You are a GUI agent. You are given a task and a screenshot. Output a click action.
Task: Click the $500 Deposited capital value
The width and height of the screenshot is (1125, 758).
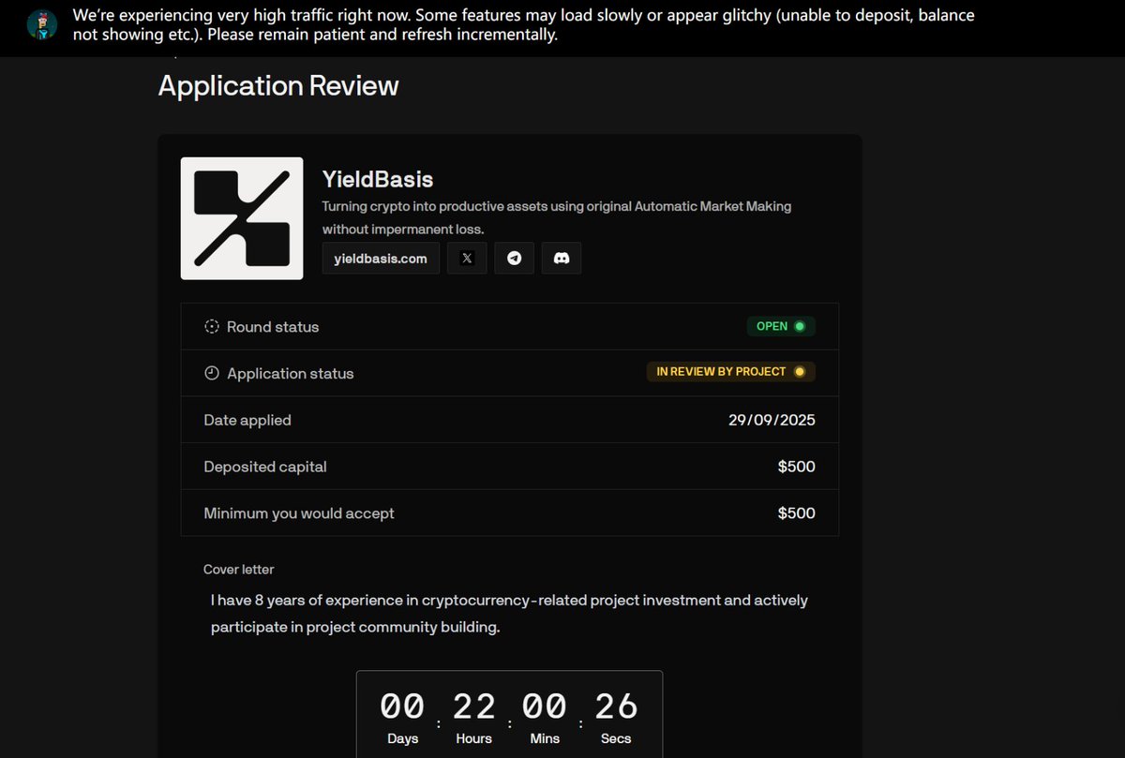coord(797,467)
